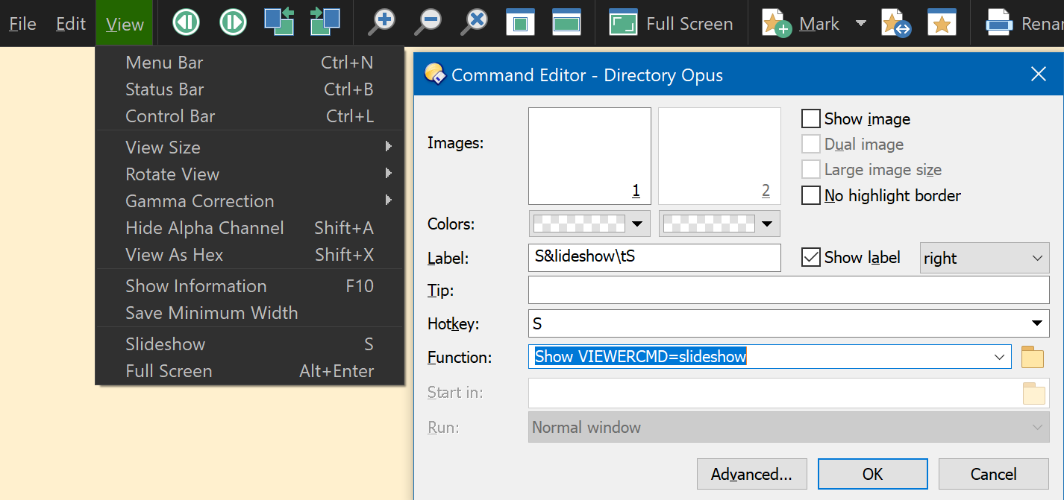Click the star icon with blue arrows
Image resolution: width=1064 pixels, height=500 pixels.
pyautogui.click(x=896, y=24)
